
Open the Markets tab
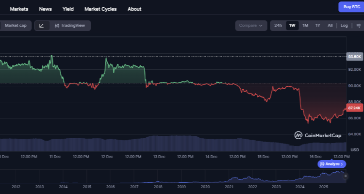click(x=19, y=9)
